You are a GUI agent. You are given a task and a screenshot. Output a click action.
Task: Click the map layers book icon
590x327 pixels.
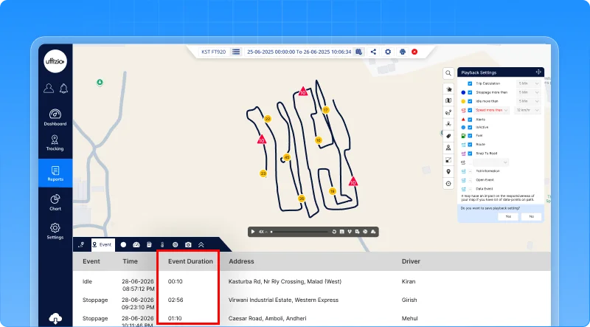pos(448,100)
